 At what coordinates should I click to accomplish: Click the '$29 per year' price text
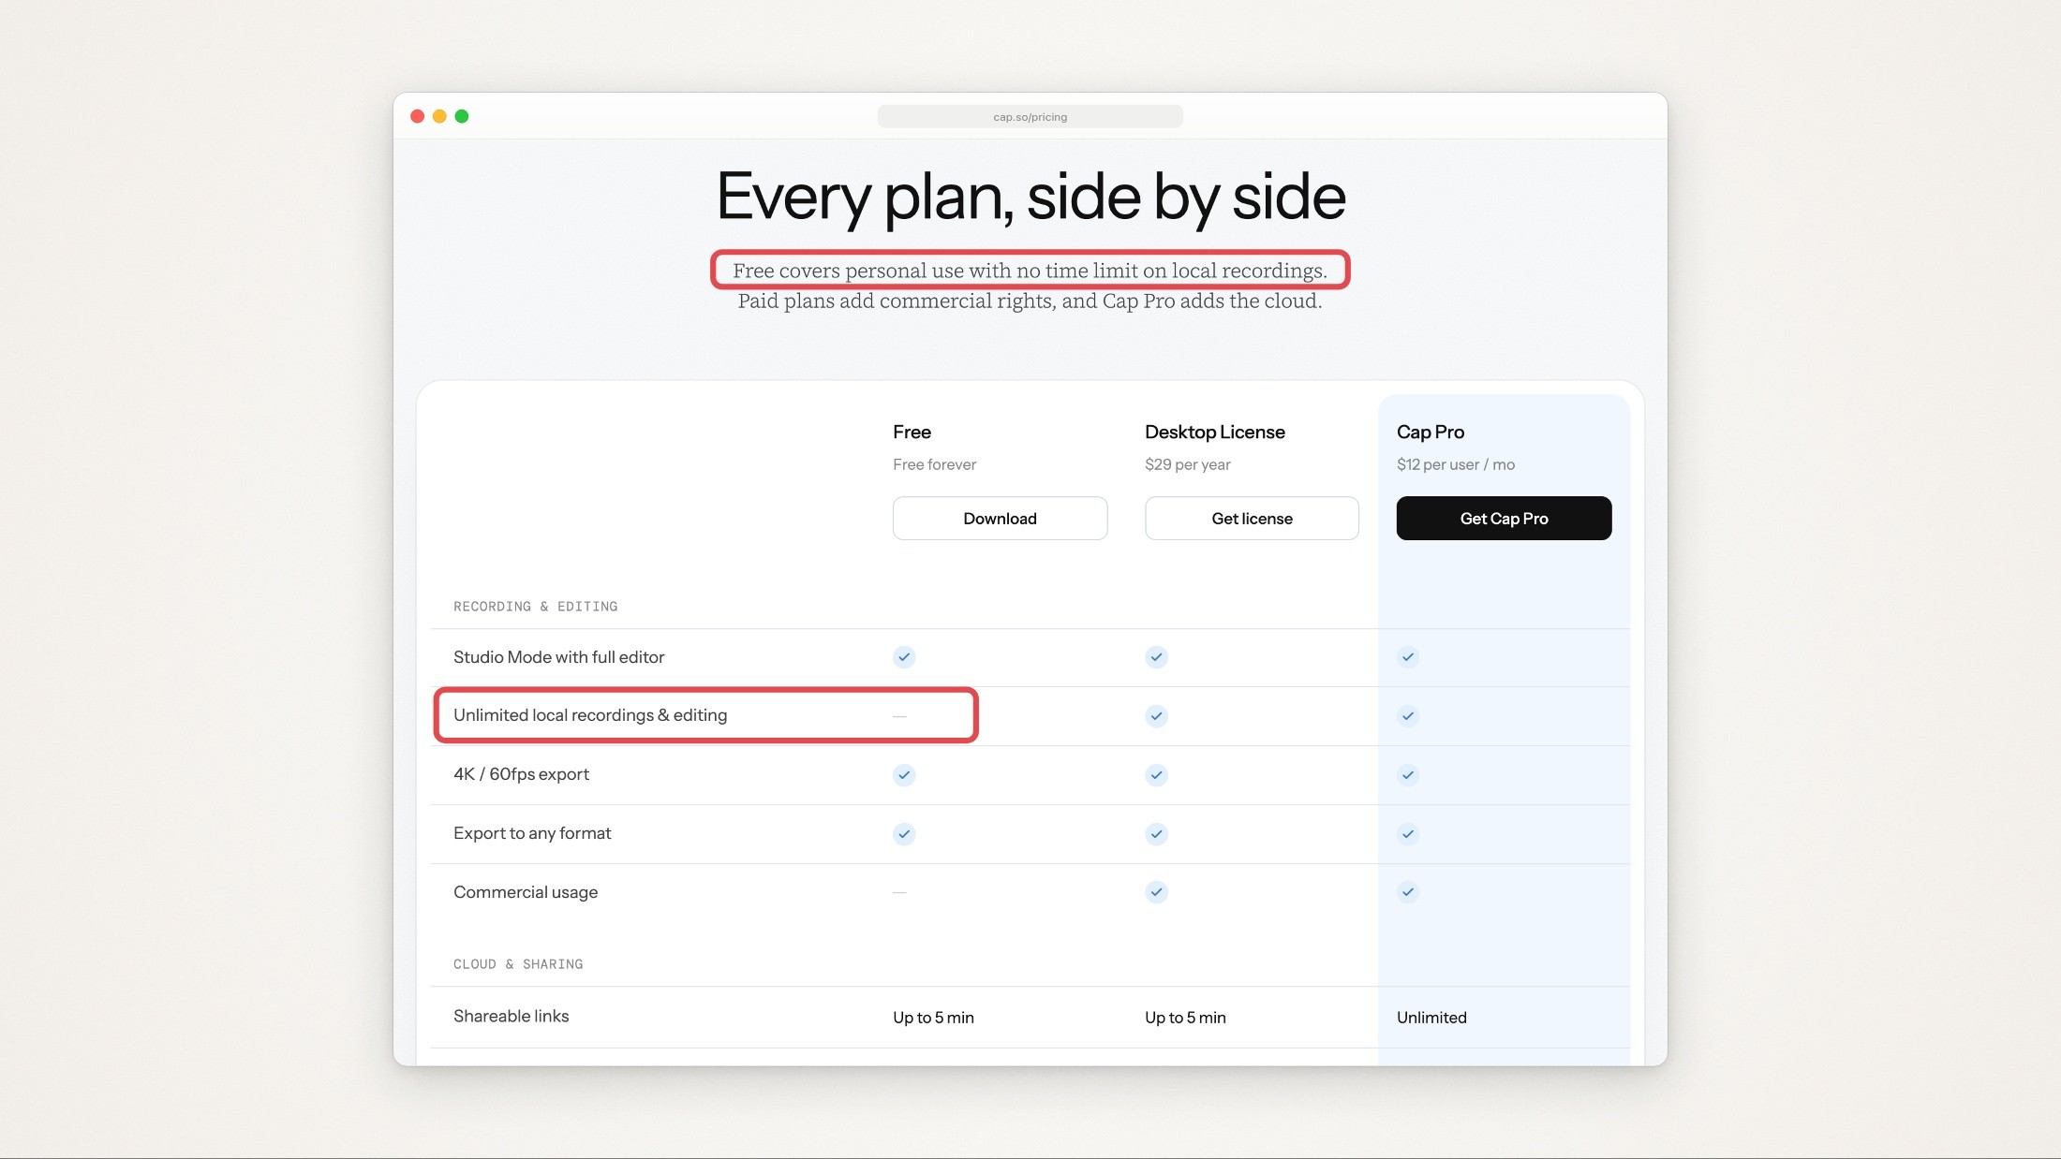tap(1188, 464)
